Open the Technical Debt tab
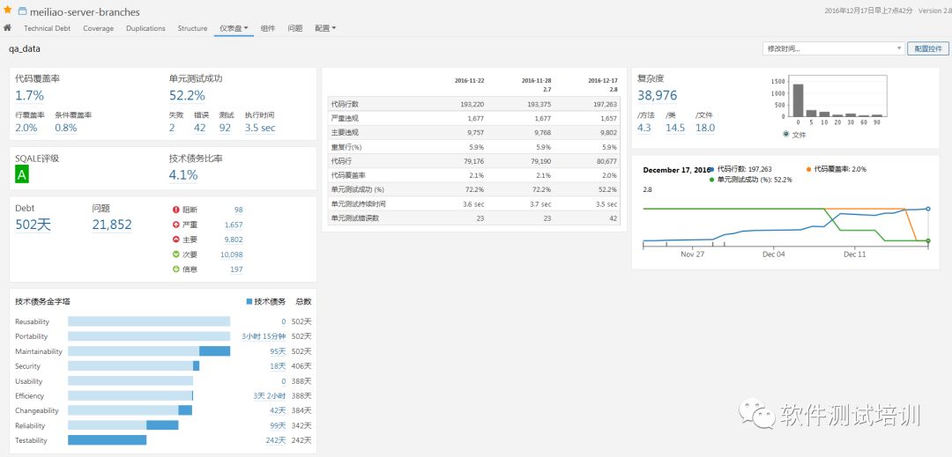The width and height of the screenshot is (952, 457). [x=48, y=28]
